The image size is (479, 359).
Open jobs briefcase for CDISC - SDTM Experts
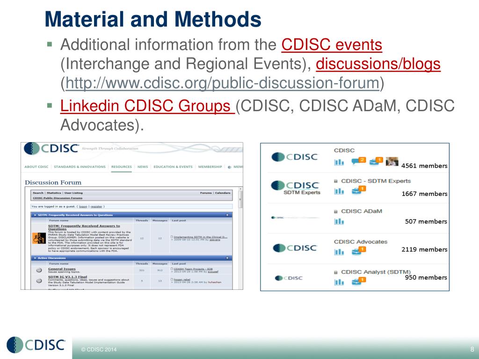(x=359, y=190)
